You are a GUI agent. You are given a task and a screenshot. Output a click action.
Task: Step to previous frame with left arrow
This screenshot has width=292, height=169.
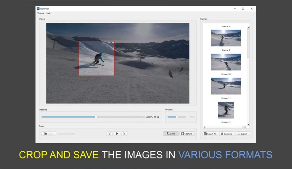click(110, 133)
